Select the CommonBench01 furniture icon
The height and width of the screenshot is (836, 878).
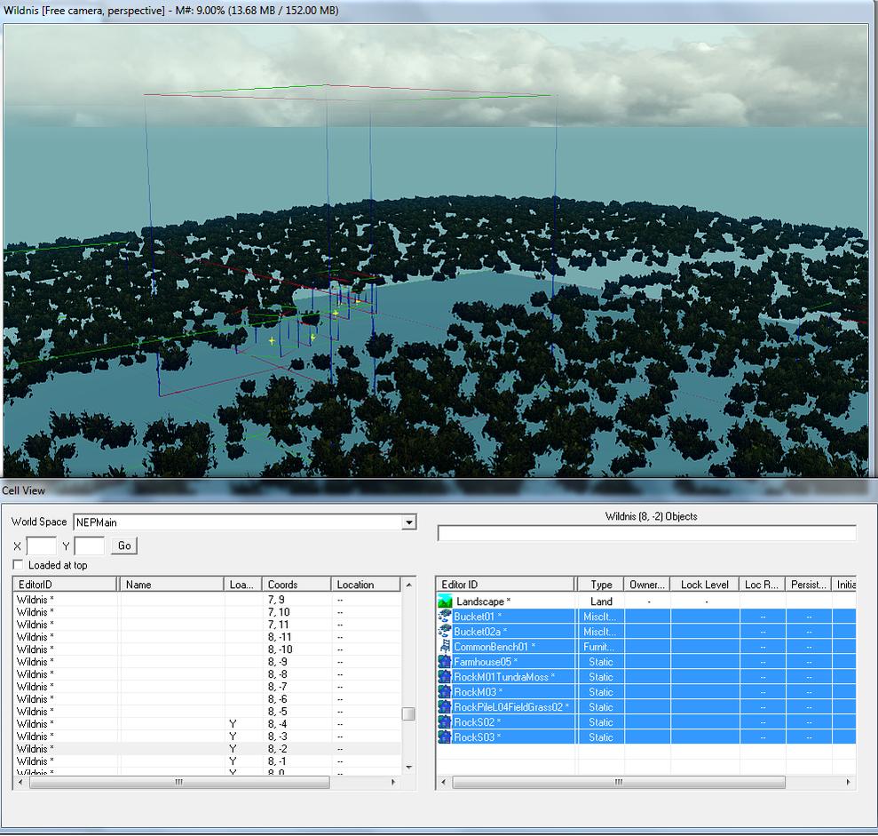coord(445,647)
